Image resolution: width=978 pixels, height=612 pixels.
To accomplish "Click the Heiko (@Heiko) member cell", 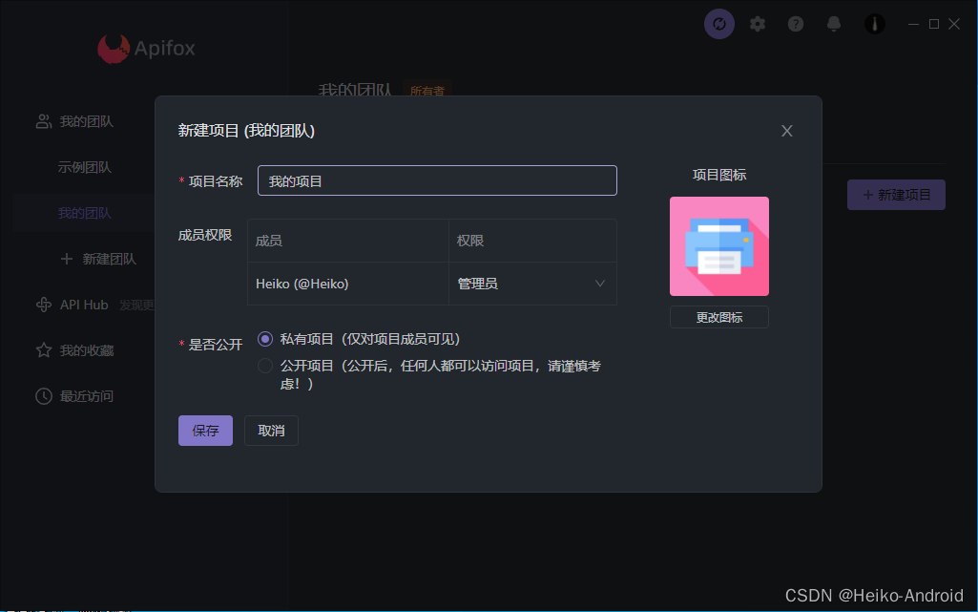I will [x=348, y=284].
